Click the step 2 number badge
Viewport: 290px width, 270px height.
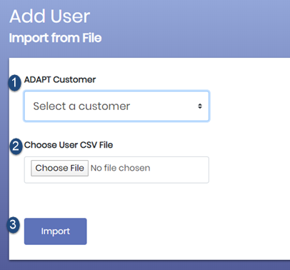pyautogui.click(x=16, y=146)
